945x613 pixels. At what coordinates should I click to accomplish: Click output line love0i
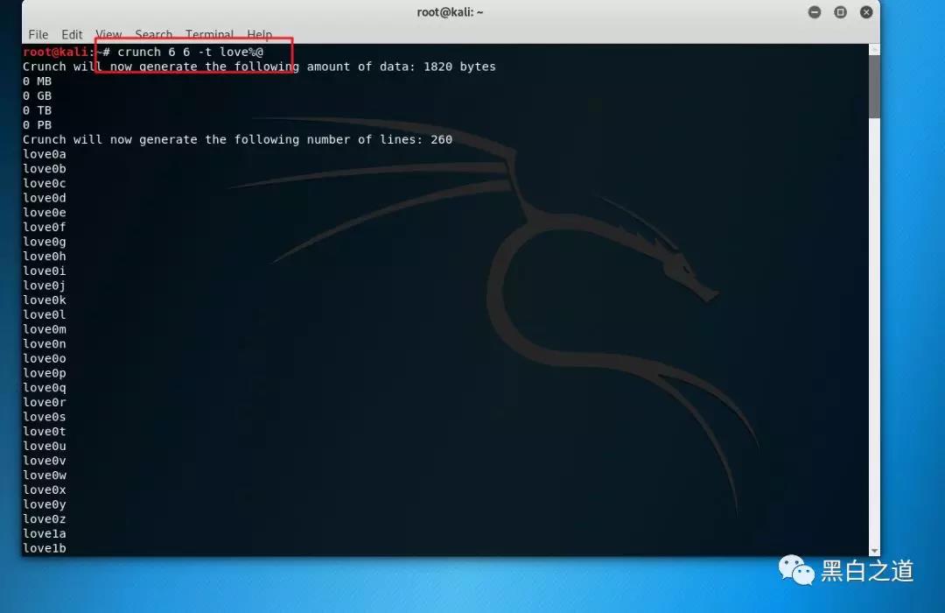45,271
